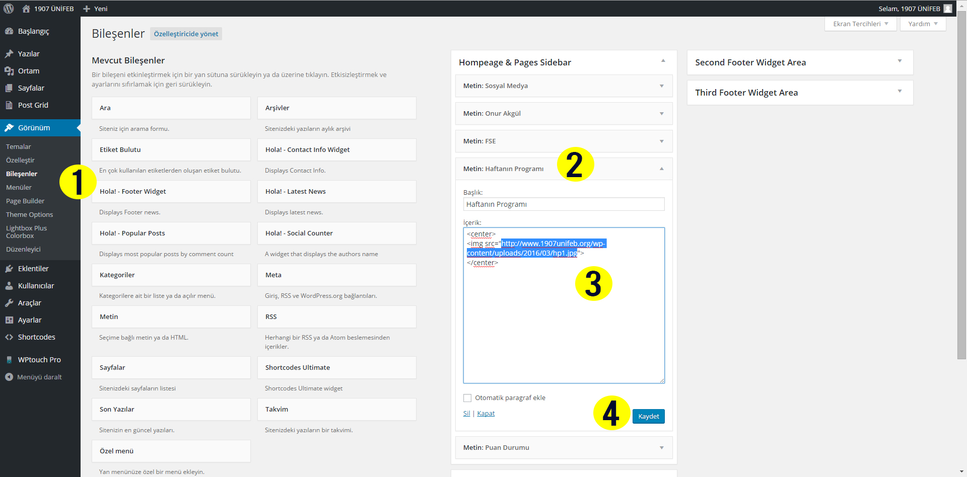This screenshot has height=477, width=967.
Task: Click the Ortam media icon
Action: [9, 71]
